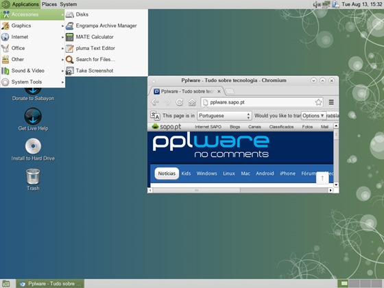Open the Portuguese language dropdown
The image size is (384, 288).
click(224, 116)
